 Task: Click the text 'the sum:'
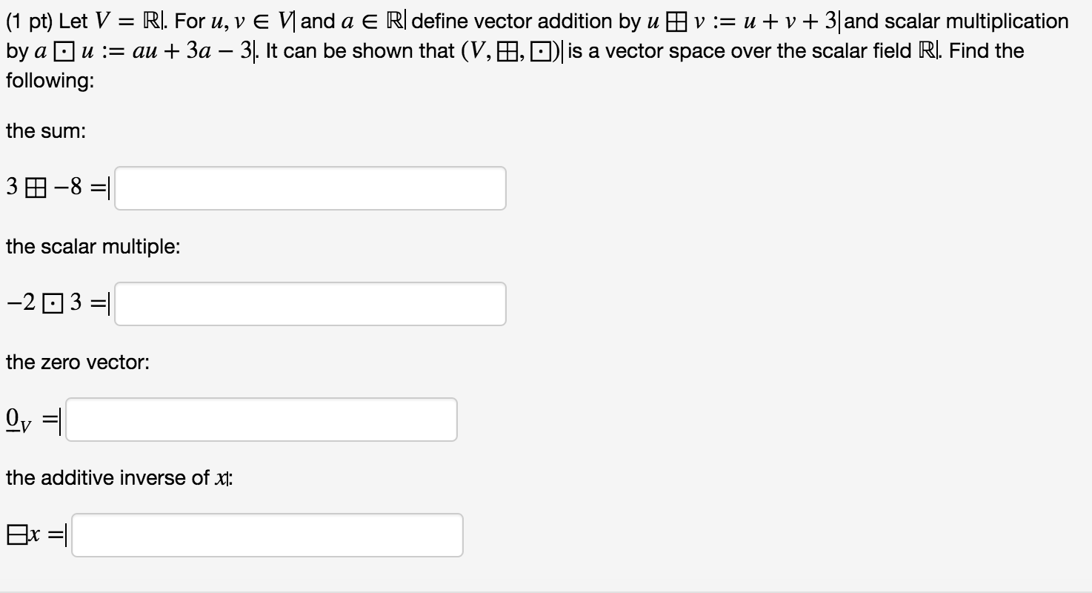coord(44,130)
